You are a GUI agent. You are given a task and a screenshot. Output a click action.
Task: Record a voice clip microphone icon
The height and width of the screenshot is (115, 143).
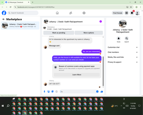[x=44, y=92]
